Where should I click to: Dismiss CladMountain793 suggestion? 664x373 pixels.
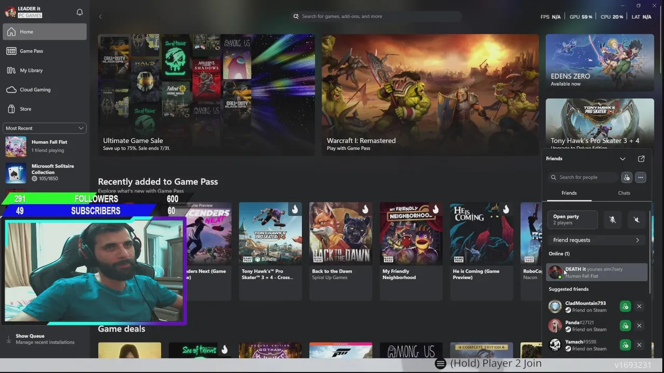point(639,307)
